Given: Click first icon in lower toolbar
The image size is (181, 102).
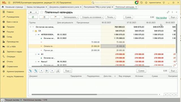Looking at the screenshot, I should tap(30, 71).
